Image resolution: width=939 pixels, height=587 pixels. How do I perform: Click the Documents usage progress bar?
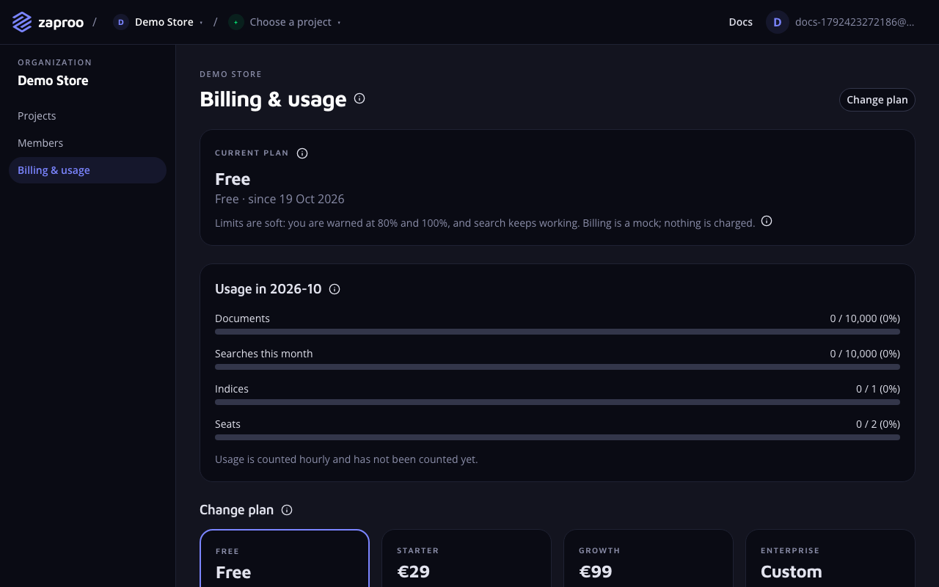tap(558, 332)
